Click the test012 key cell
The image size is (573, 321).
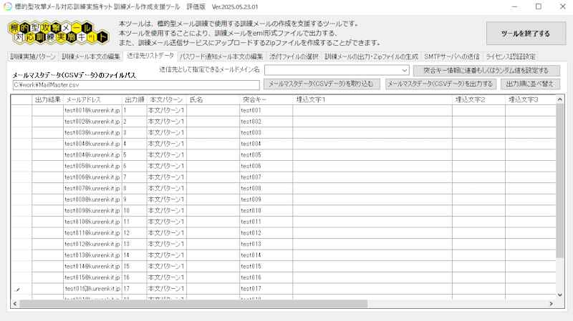pyautogui.click(x=266, y=233)
